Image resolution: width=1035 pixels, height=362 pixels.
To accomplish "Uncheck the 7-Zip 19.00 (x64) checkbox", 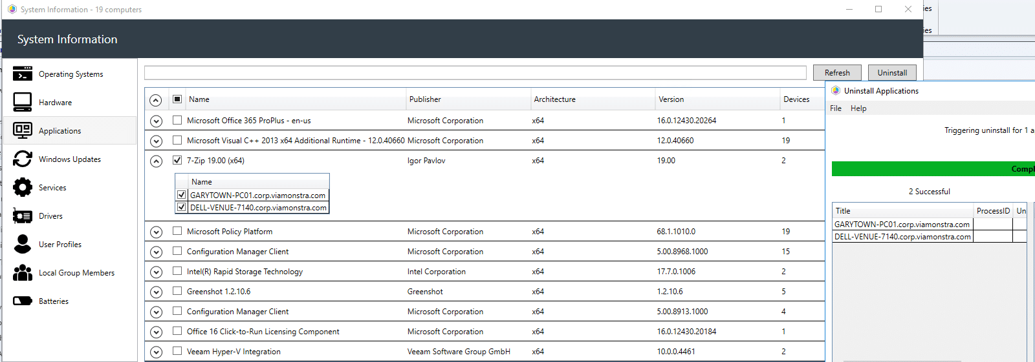I will pyautogui.click(x=177, y=160).
